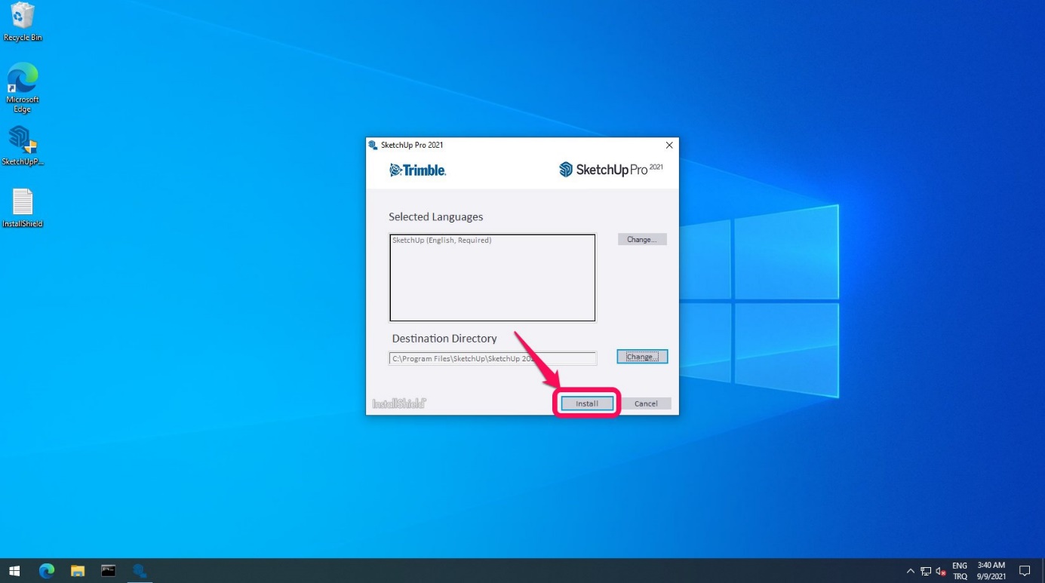Open the network status tray icon

coord(926,571)
